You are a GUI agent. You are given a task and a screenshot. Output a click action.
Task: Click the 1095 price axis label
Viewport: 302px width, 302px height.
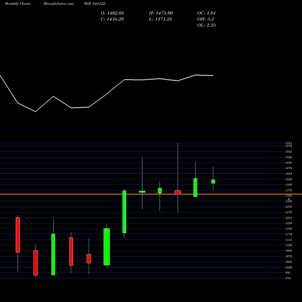pyautogui.click(x=289, y=251)
